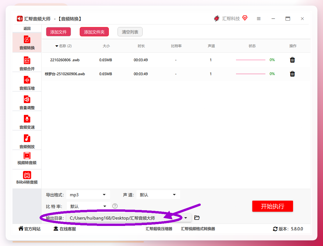This screenshot has height=246, width=323.
Task: Click the 添加文件夹 button
Action: (94, 32)
